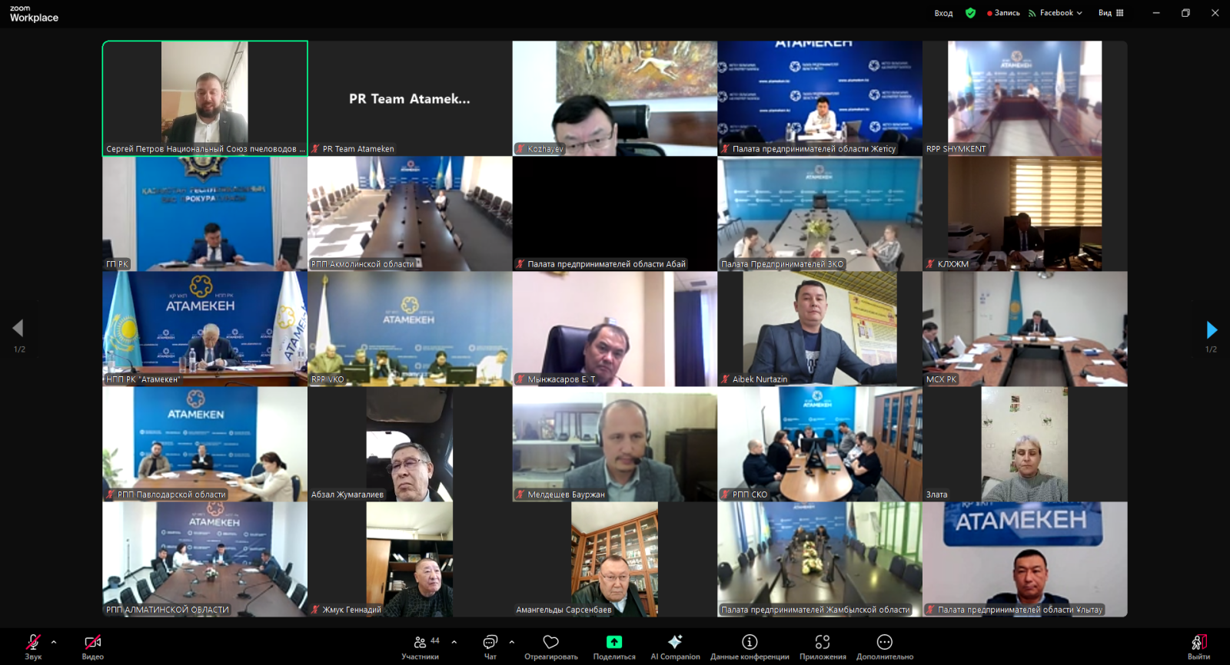
Task: Click the green security shield icon
Action: click(x=971, y=13)
